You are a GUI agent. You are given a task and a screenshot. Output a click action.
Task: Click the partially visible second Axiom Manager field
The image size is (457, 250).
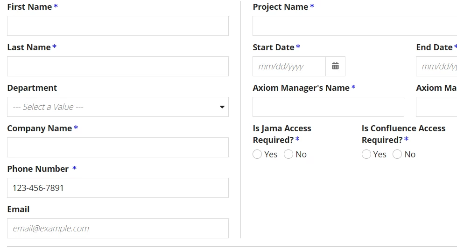pos(436,107)
